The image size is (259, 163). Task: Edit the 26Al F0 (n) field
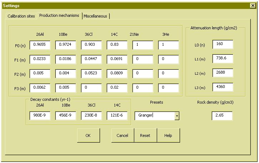click(x=40, y=45)
